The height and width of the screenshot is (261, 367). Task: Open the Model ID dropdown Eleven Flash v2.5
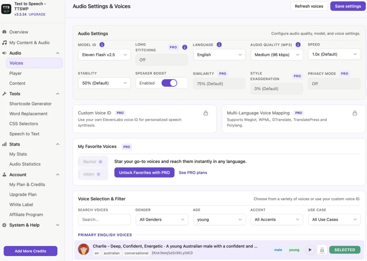point(104,54)
